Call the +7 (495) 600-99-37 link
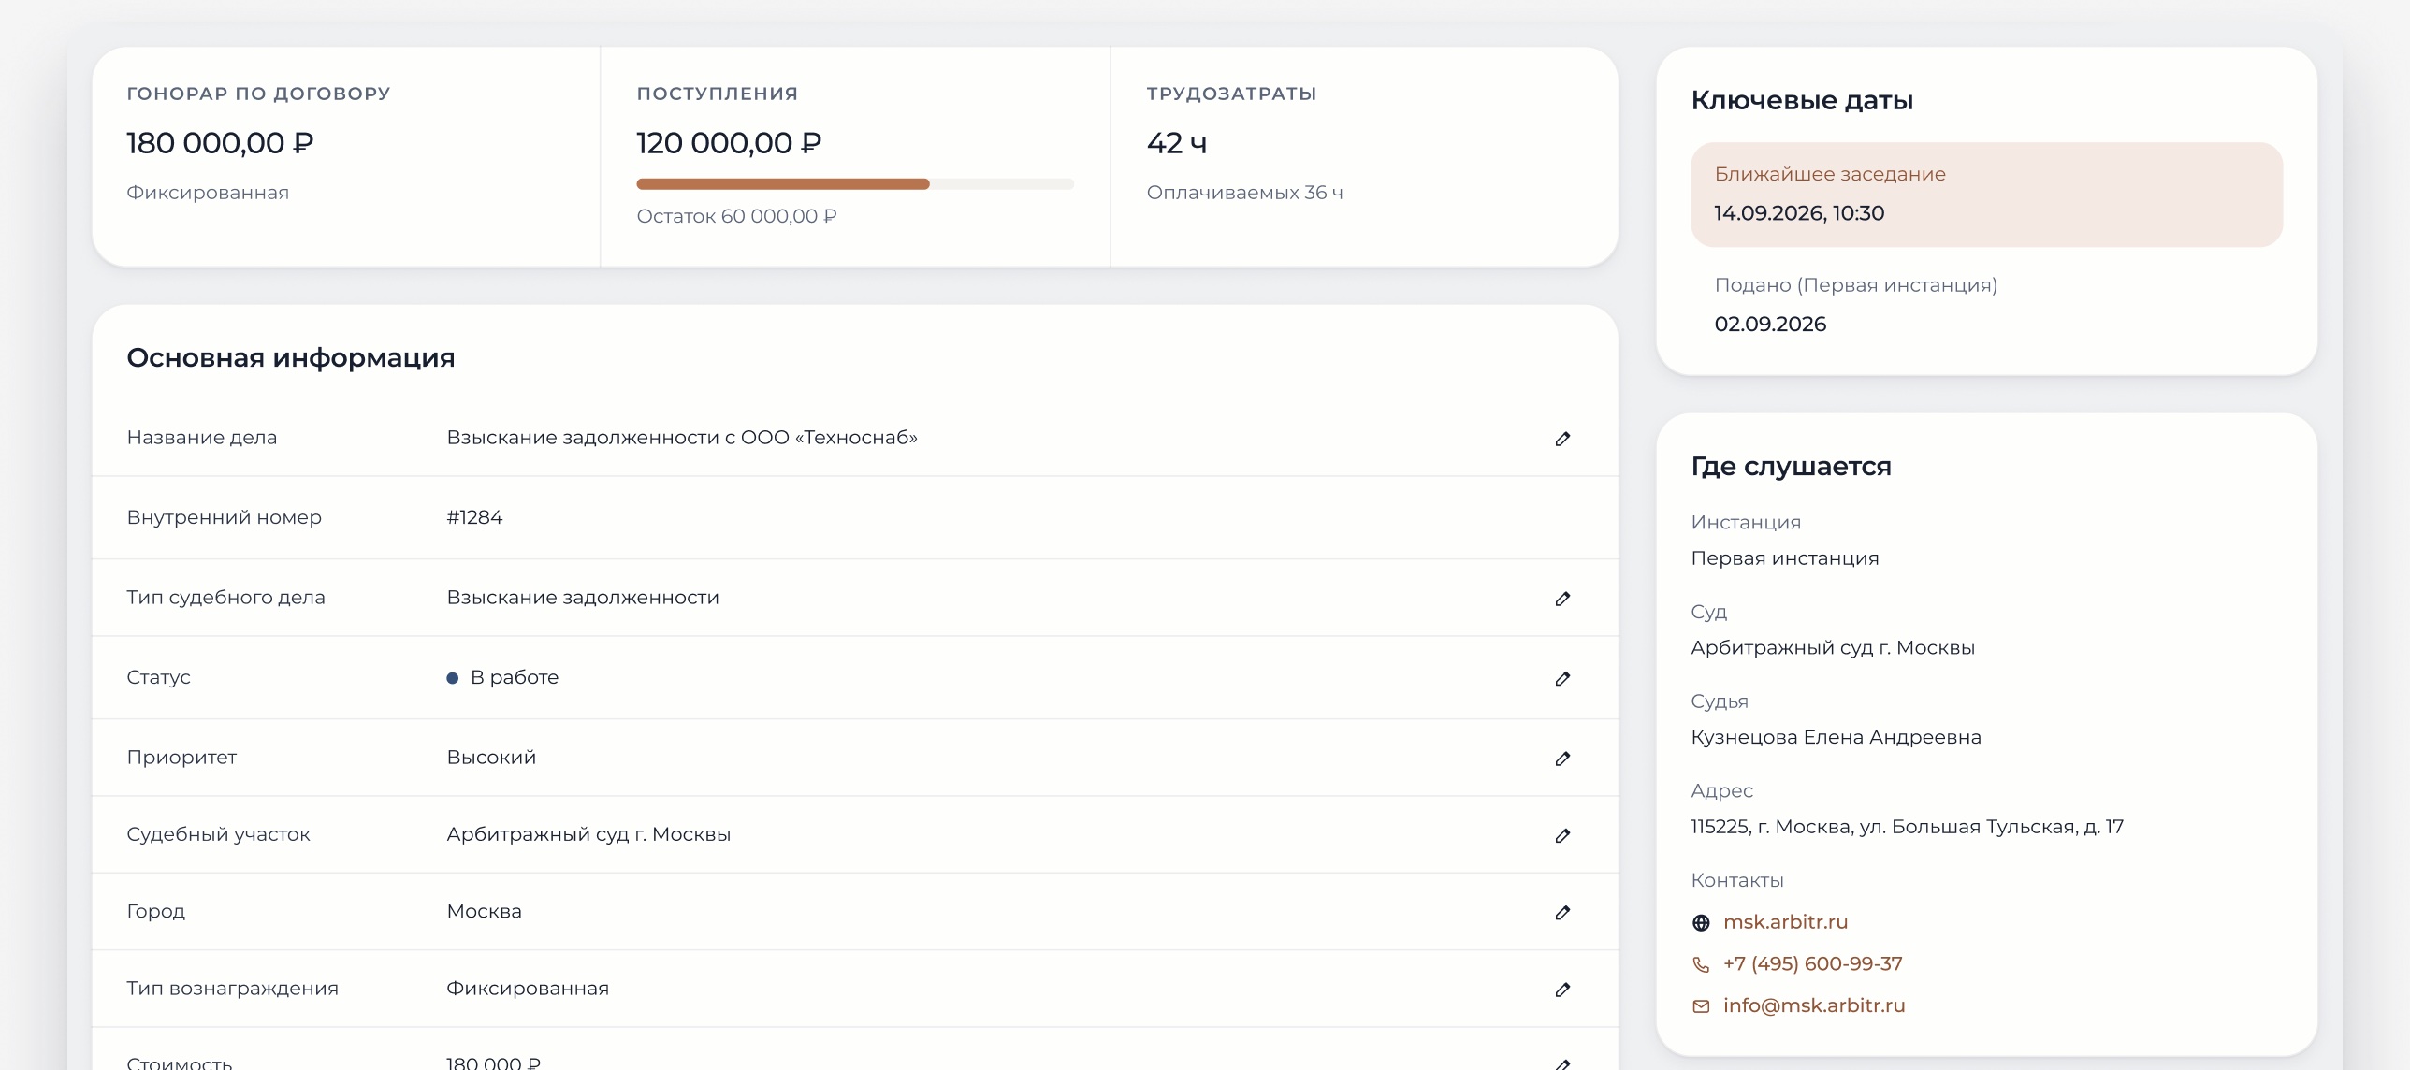Screen dimensions: 2410x1070 tap(1813, 963)
